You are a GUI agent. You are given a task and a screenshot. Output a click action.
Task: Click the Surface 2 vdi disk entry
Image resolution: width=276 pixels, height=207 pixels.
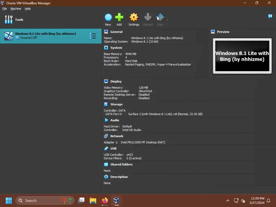[x=165, y=114]
